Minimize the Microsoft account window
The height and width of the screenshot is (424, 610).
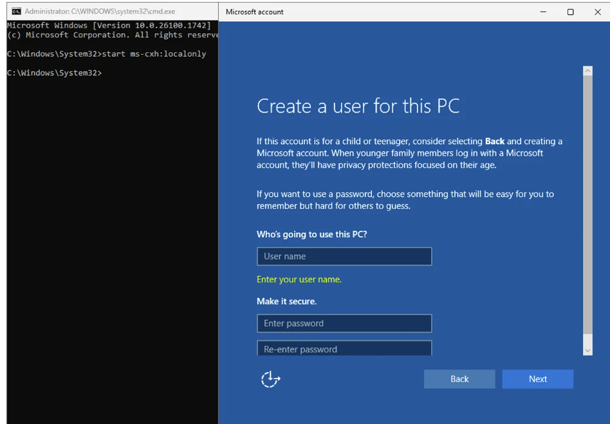click(543, 12)
